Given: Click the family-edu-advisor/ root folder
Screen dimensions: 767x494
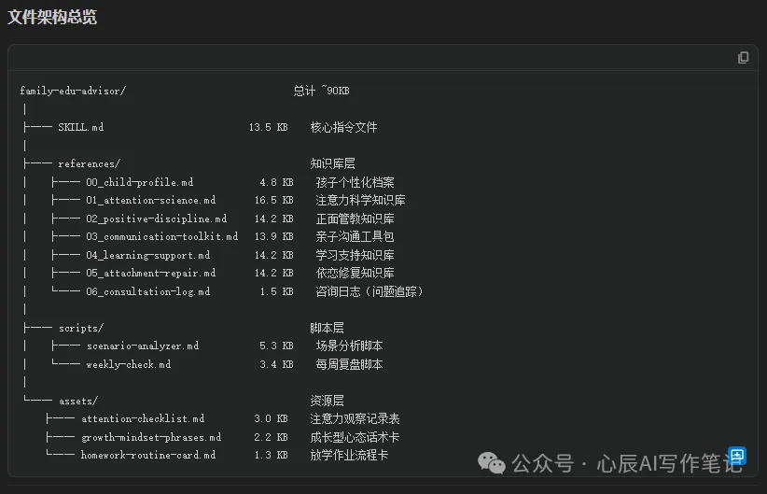Looking at the screenshot, I should coord(73,91).
